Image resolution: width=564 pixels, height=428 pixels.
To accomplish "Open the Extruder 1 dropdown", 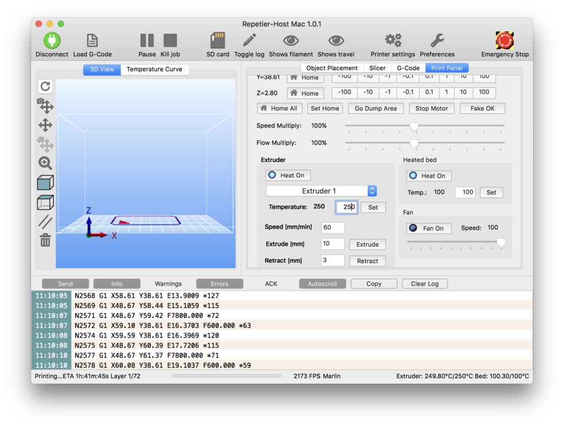I will 322,191.
